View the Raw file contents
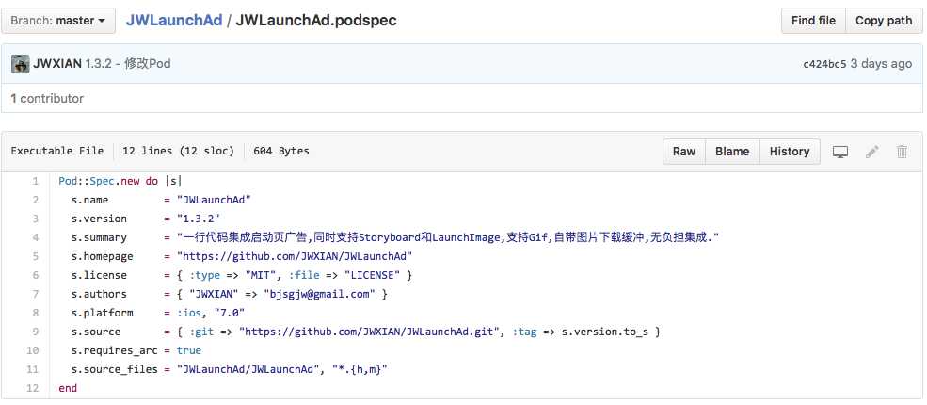The image size is (927, 405). point(683,152)
